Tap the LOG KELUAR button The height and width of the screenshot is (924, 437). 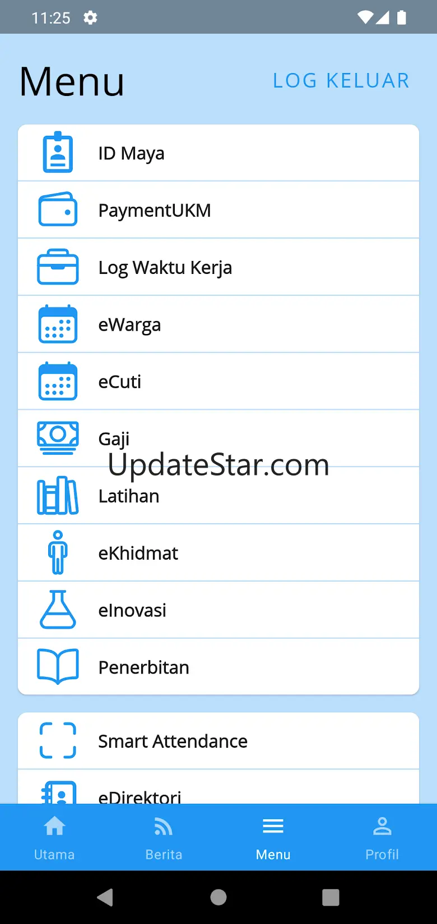pyautogui.click(x=341, y=81)
